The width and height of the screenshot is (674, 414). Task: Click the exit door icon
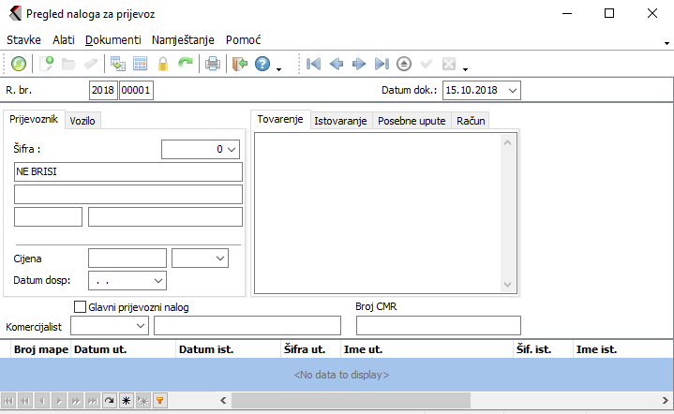(239, 64)
